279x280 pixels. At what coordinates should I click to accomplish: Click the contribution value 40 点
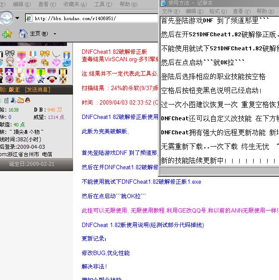click(x=19, y=124)
